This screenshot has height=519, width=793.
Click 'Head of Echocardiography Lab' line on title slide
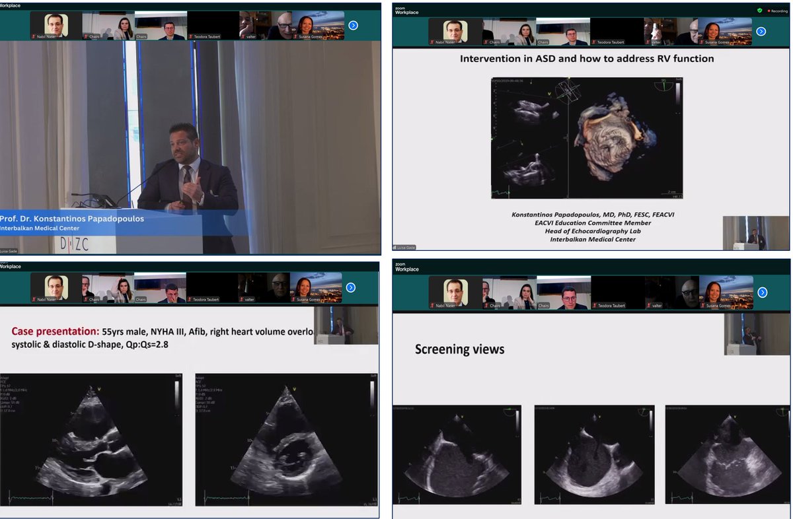click(593, 231)
